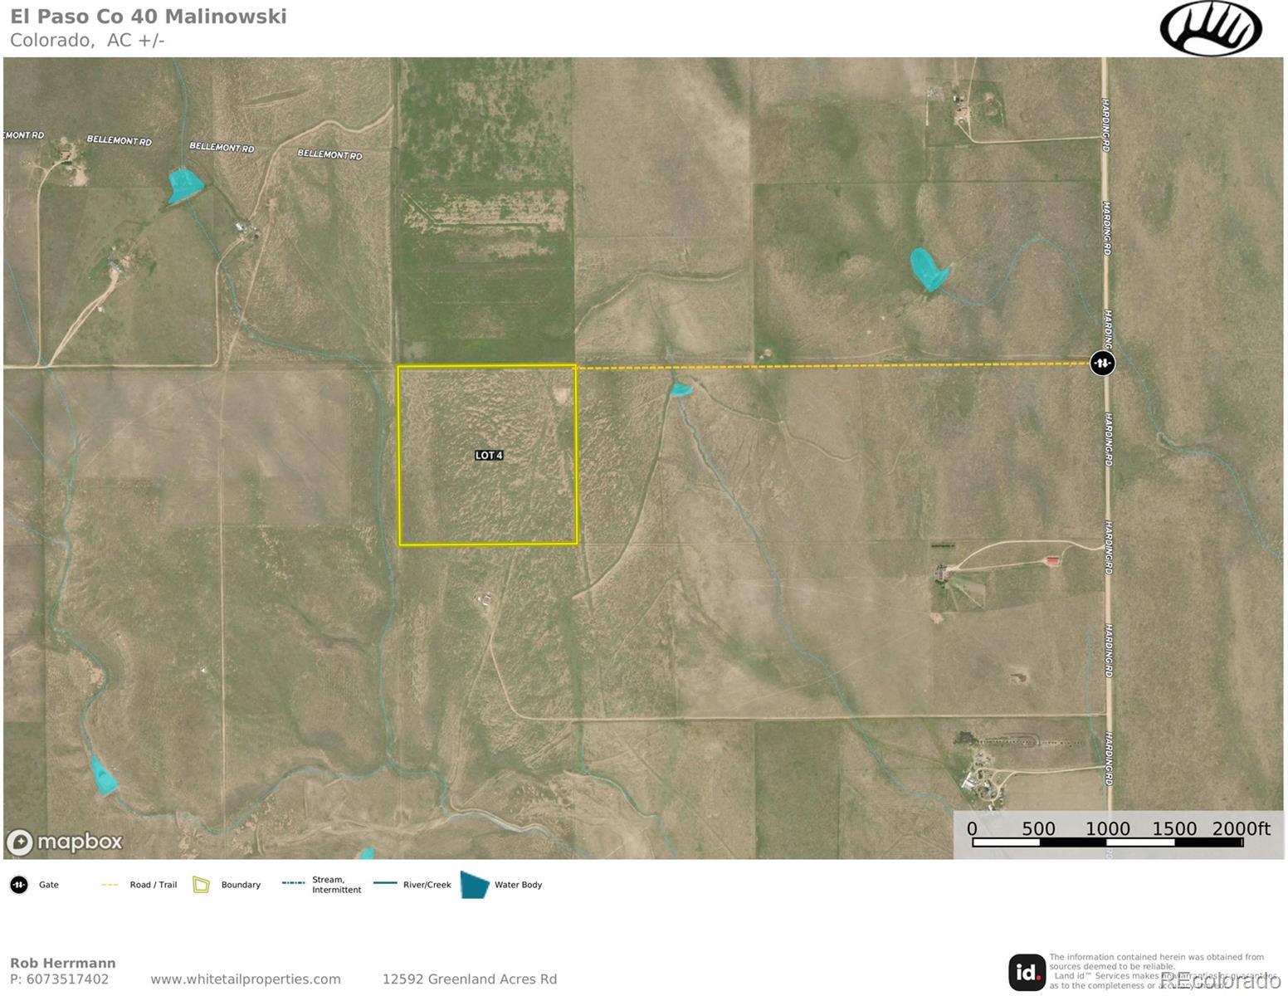1288x996 pixels.
Task: Click the Water Body legend icon
Action: 475,885
